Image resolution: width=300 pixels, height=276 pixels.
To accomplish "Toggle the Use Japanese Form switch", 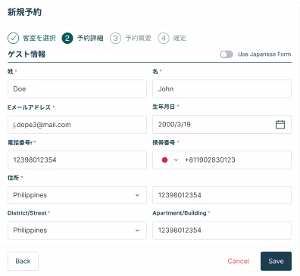I will (x=227, y=54).
